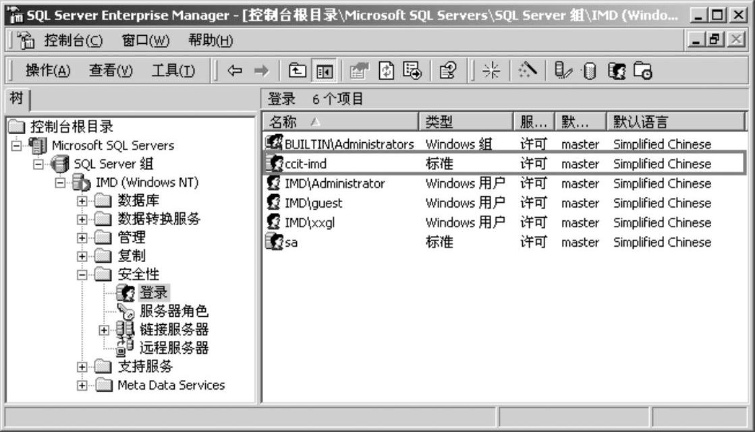The width and height of the screenshot is (755, 432).
Task: Click the Help toolbar icon
Action: coord(448,71)
